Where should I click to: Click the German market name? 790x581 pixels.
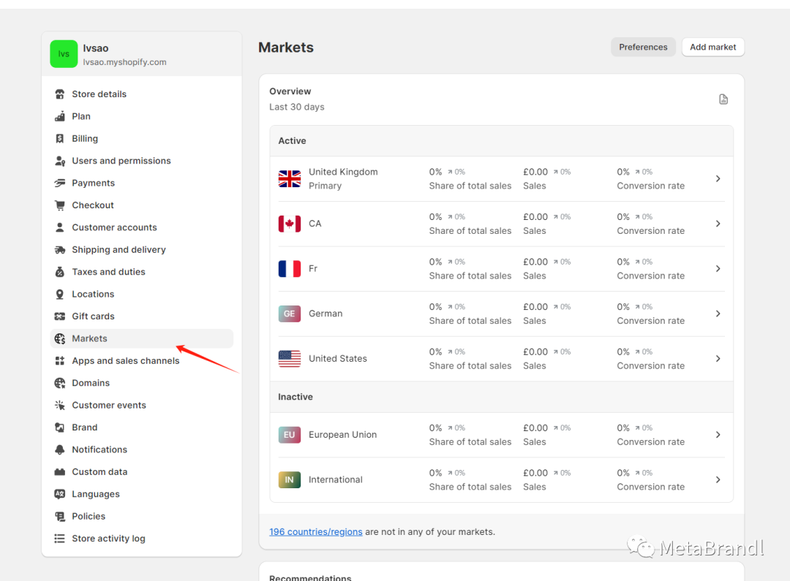point(326,314)
